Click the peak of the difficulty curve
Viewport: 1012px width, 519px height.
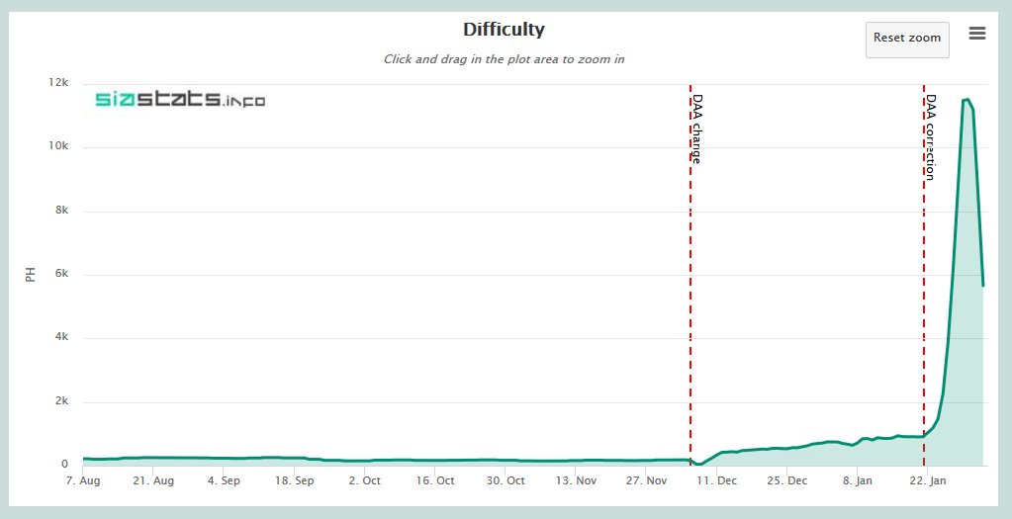[966, 99]
